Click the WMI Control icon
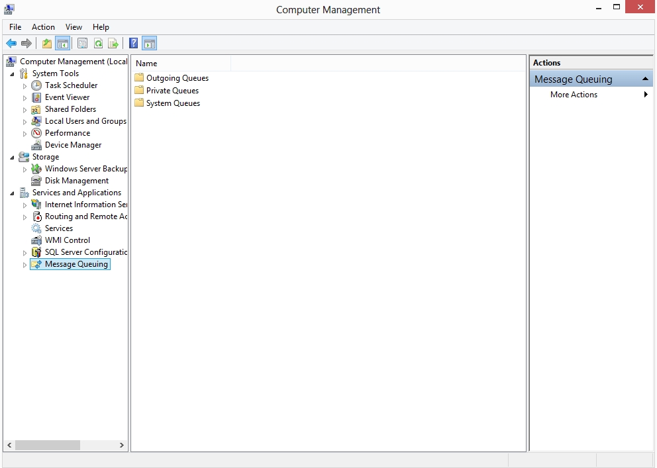This screenshot has width=657, height=468. [36, 241]
